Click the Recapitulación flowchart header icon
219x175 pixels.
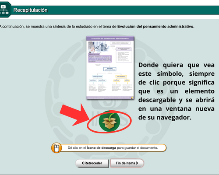click(x=5, y=10)
